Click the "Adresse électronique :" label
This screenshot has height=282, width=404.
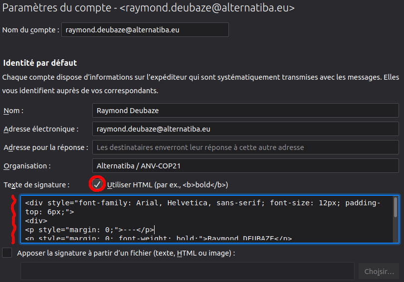[41, 129]
